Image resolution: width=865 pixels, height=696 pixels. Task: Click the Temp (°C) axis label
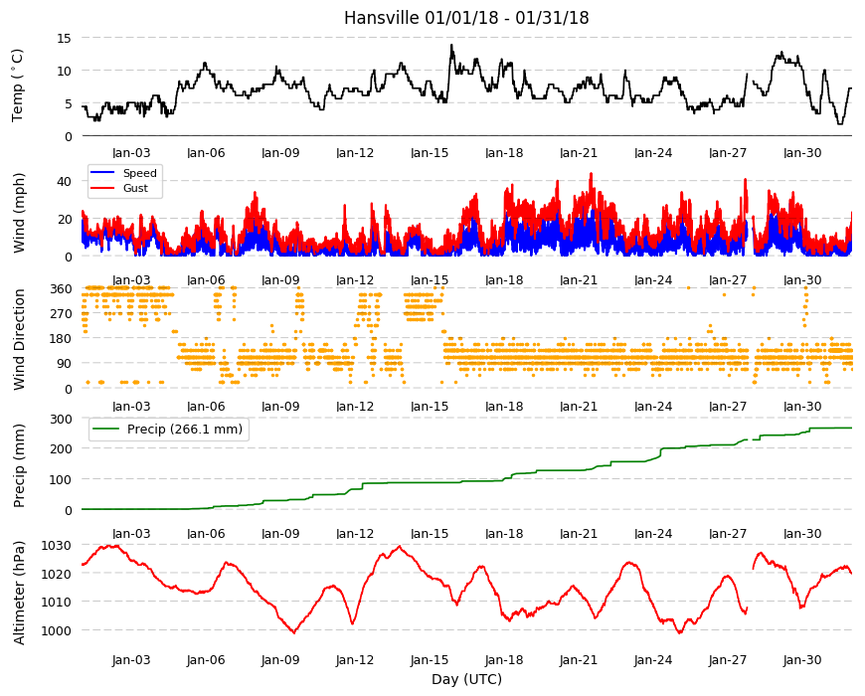point(18,86)
